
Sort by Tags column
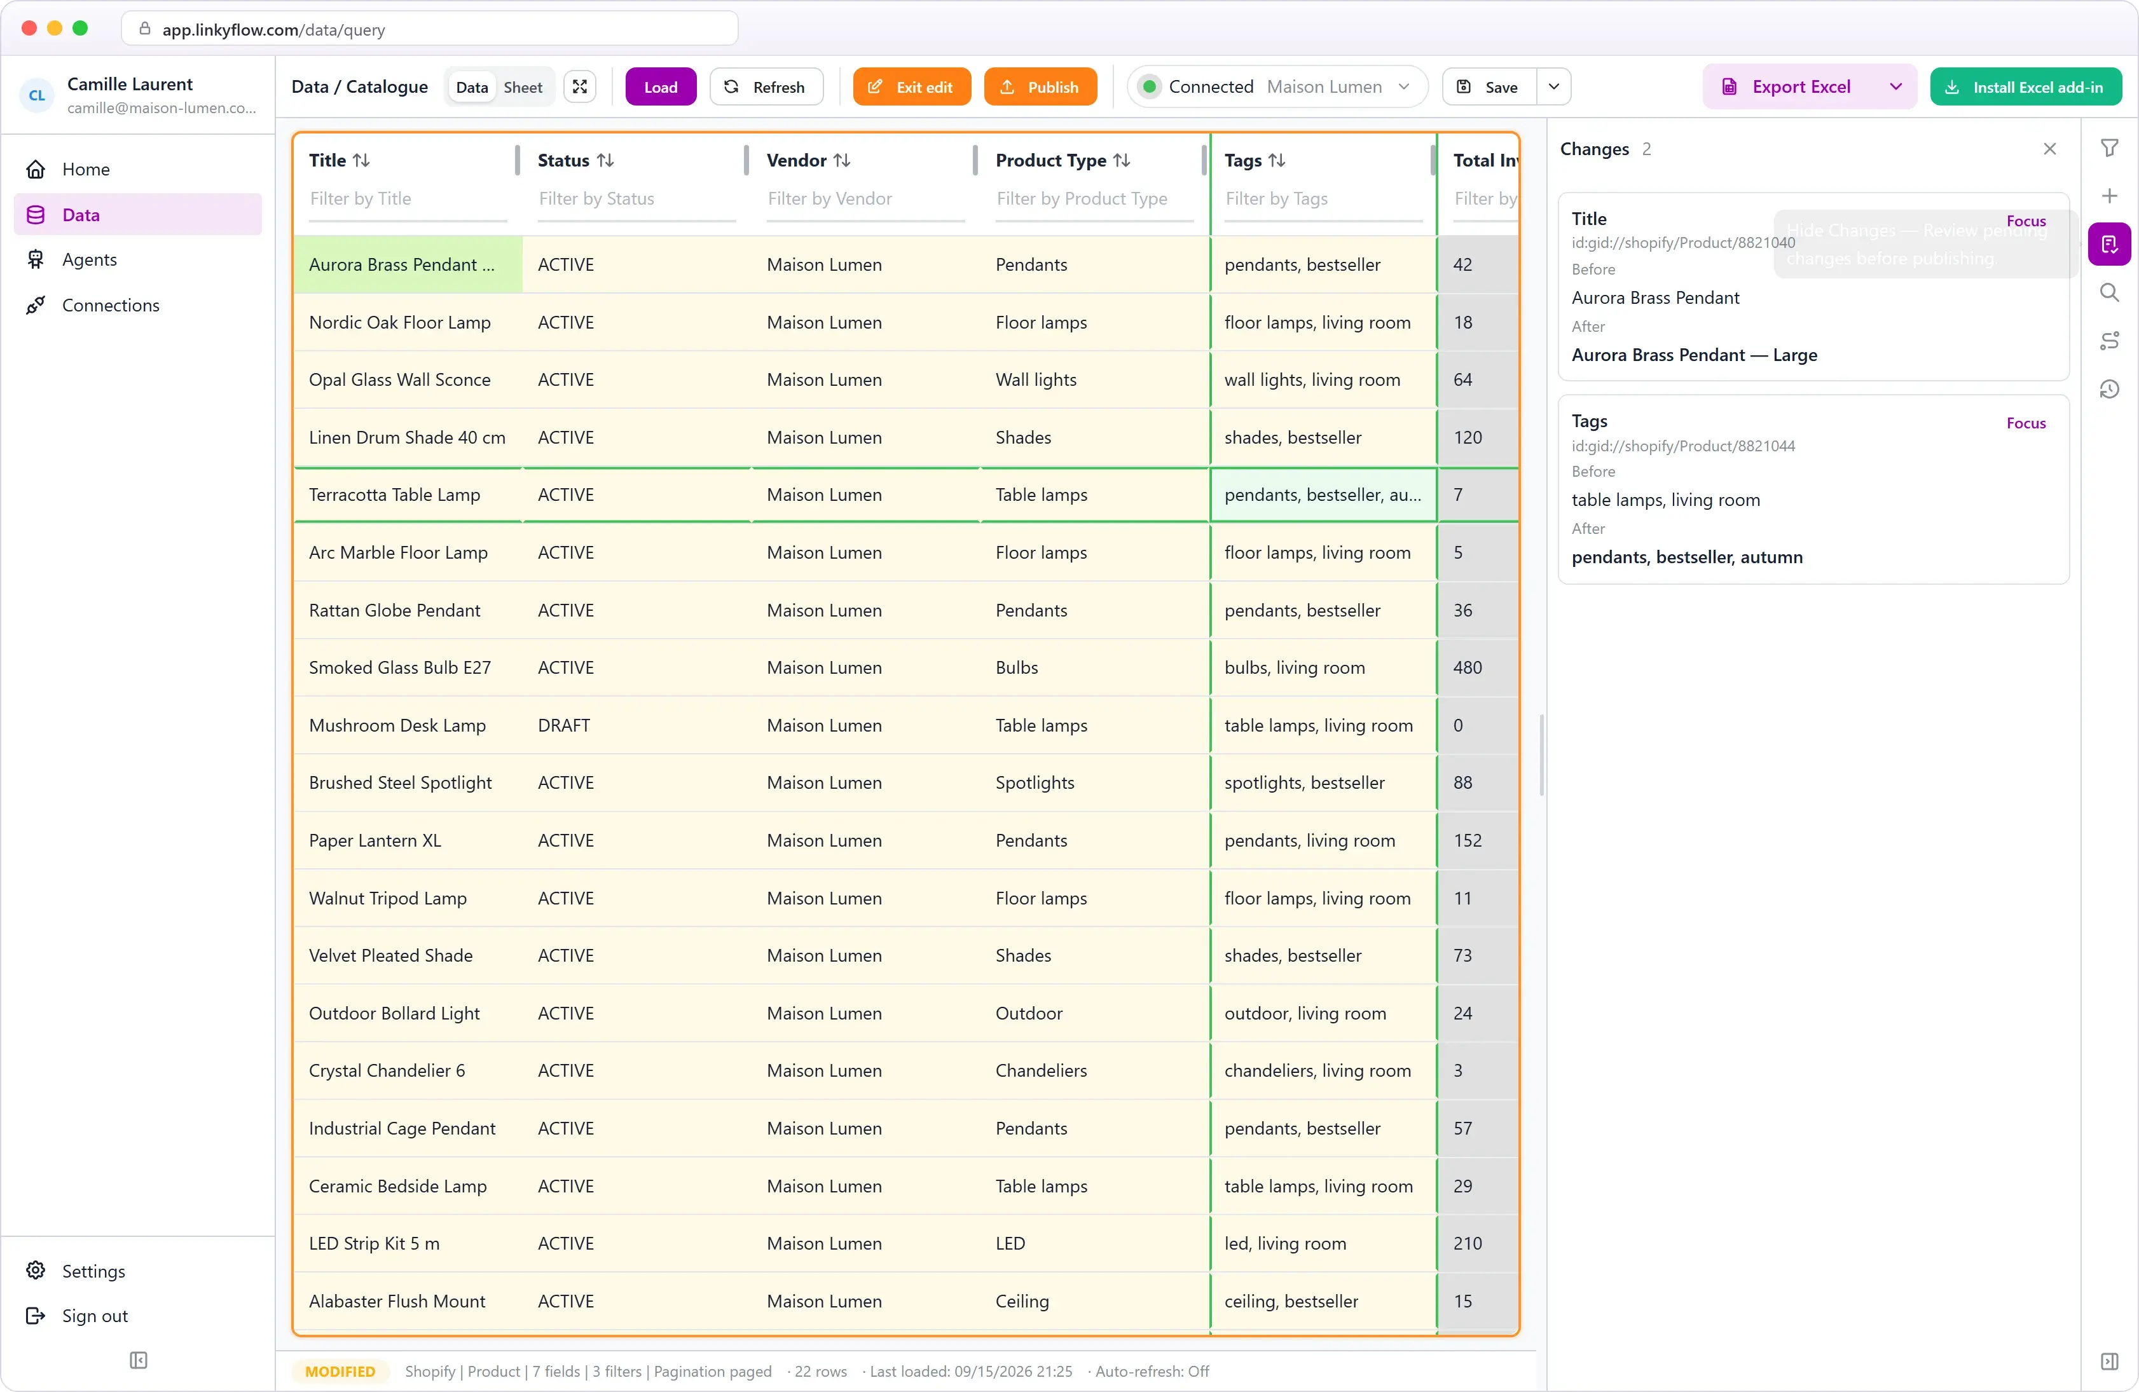click(x=1276, y=160)
